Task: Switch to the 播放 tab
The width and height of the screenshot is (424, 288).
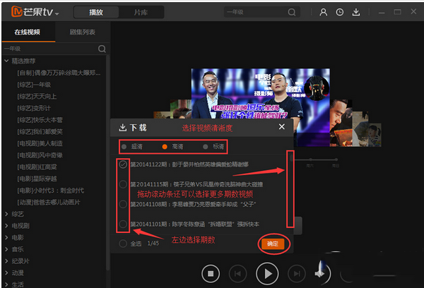Action: [96, 12]
